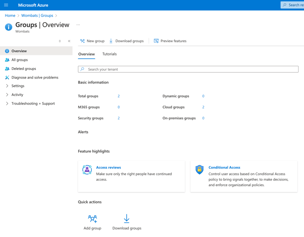The width and height of the screenshot is (304, 237).
Task: Click the Download groups toolbar label
Action: [x=129, y=41]
